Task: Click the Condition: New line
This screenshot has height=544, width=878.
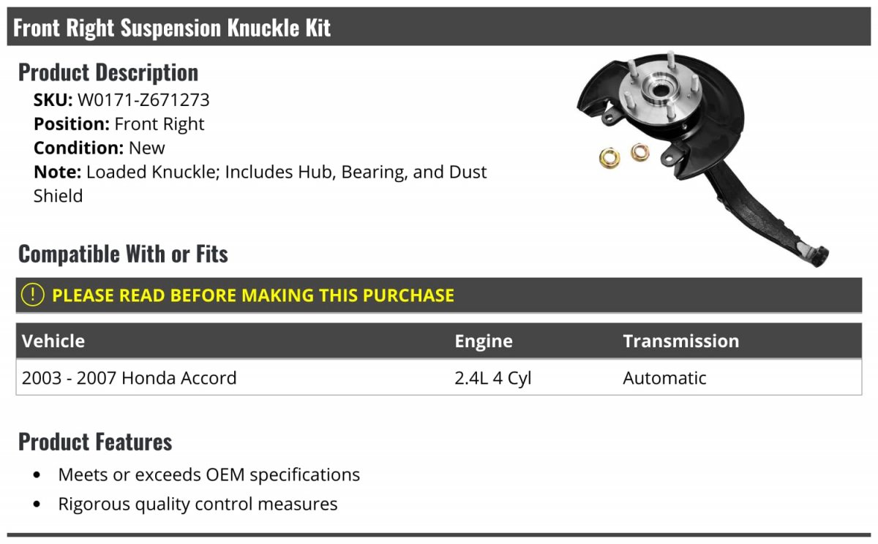Action: 100,148
